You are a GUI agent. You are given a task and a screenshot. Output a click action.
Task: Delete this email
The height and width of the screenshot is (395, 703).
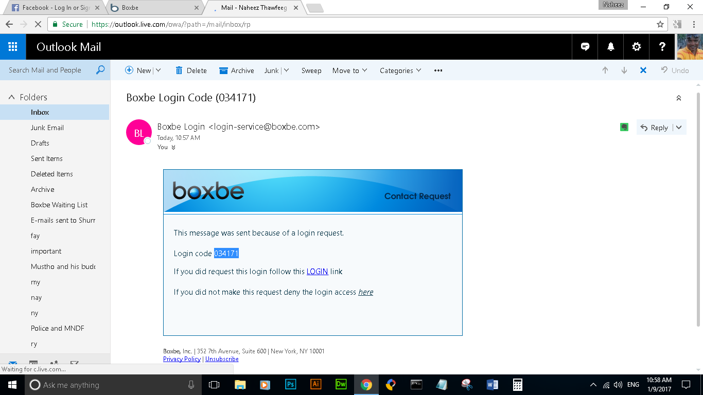(191, 70)
